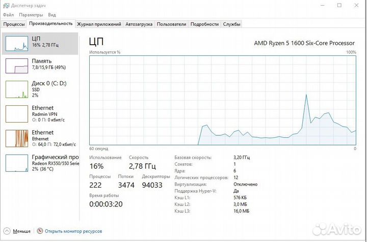Click the base speed value 3,20 ГГц
Screen dimensions: 367x242
pyautogui.click(x=242, y=158)
